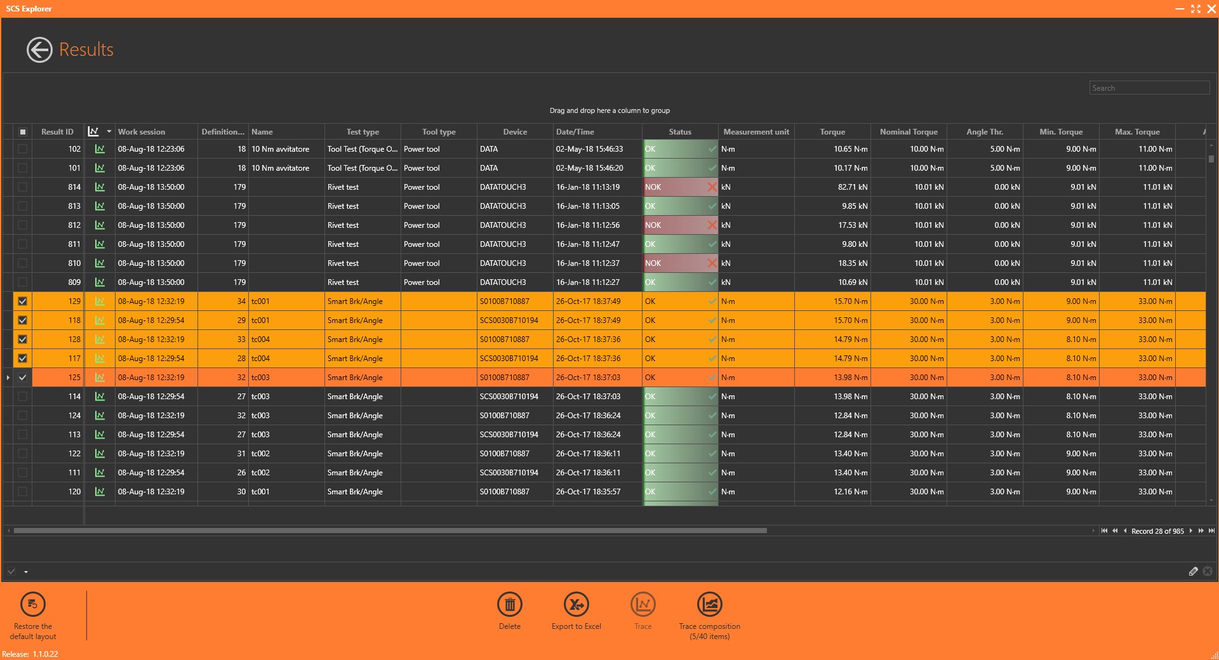Click the Export to Excel button
The image size is (1219, 660).
pos(576,605)
